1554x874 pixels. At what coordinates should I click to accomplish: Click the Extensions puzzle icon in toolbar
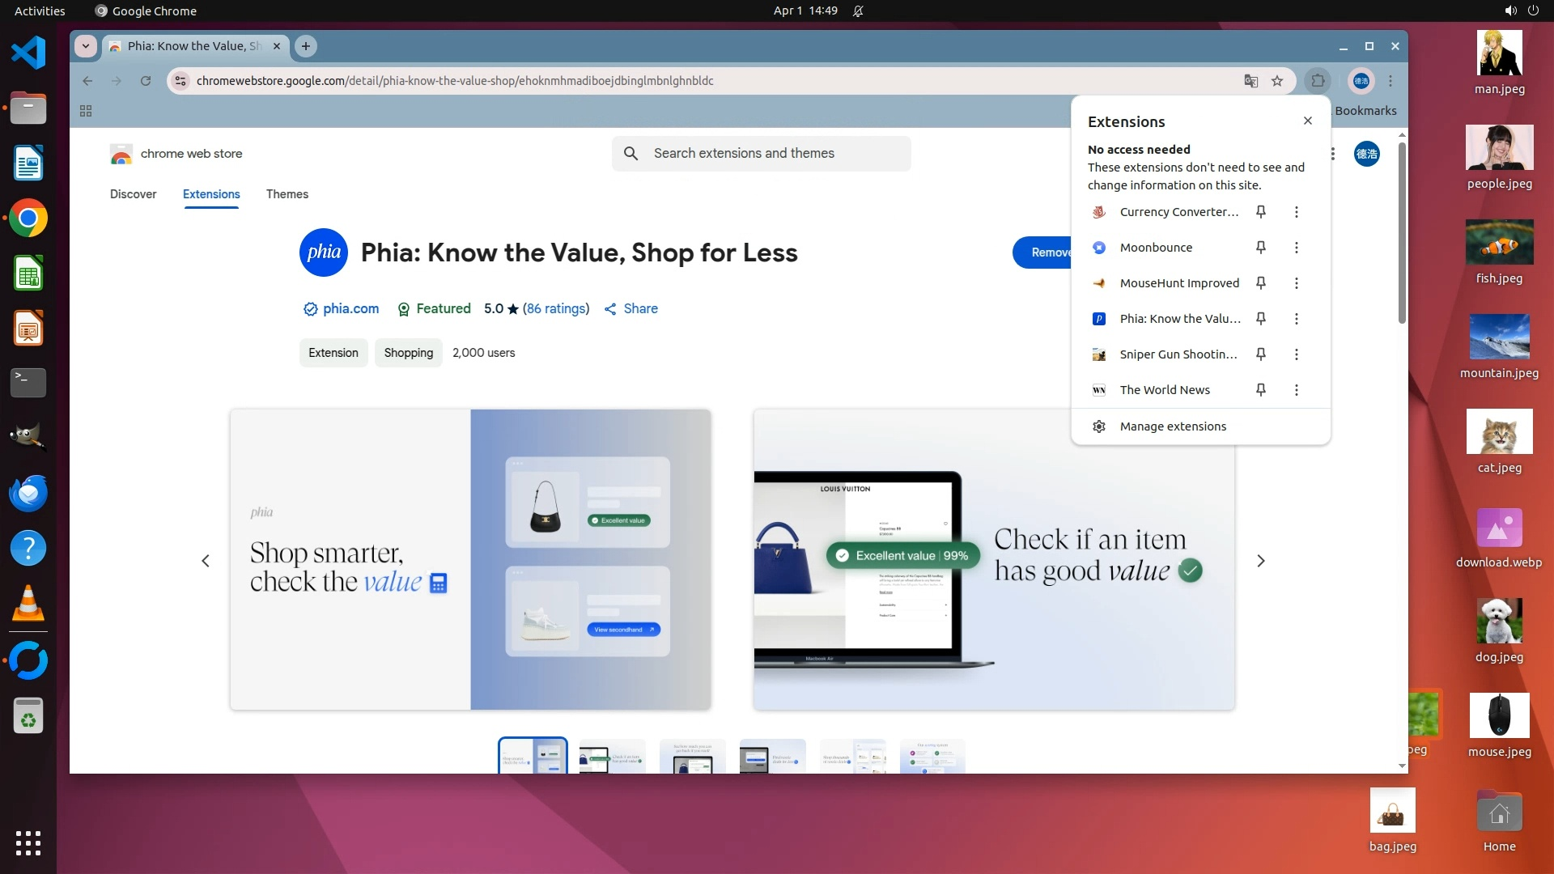[1318, 81]
